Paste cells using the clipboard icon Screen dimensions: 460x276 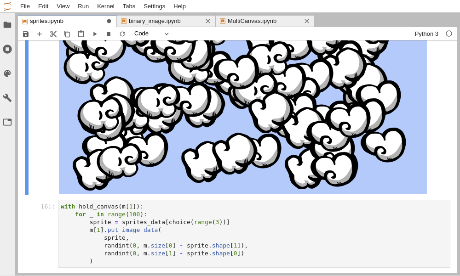click(80, 34)
